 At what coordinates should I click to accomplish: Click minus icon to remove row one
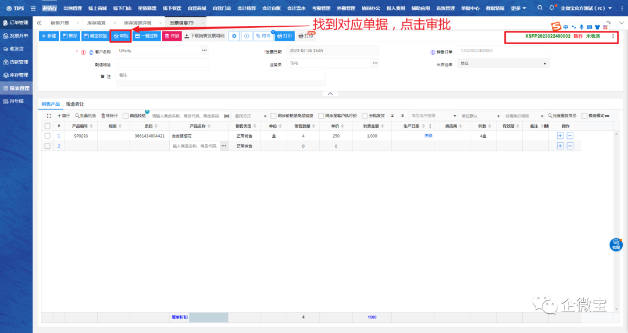(x=570, y=135)
